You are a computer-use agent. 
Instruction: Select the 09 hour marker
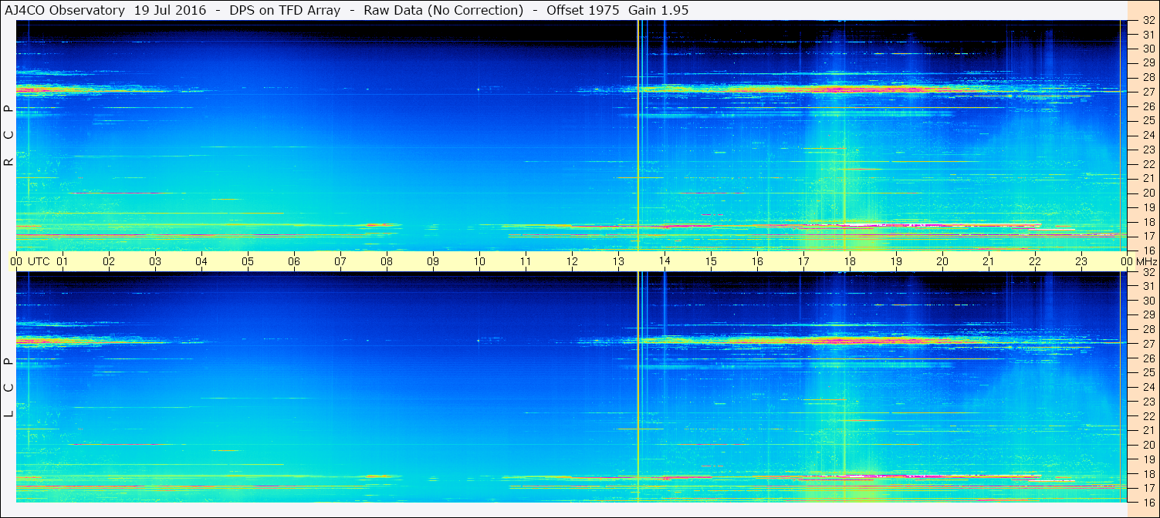click(433, 261)
